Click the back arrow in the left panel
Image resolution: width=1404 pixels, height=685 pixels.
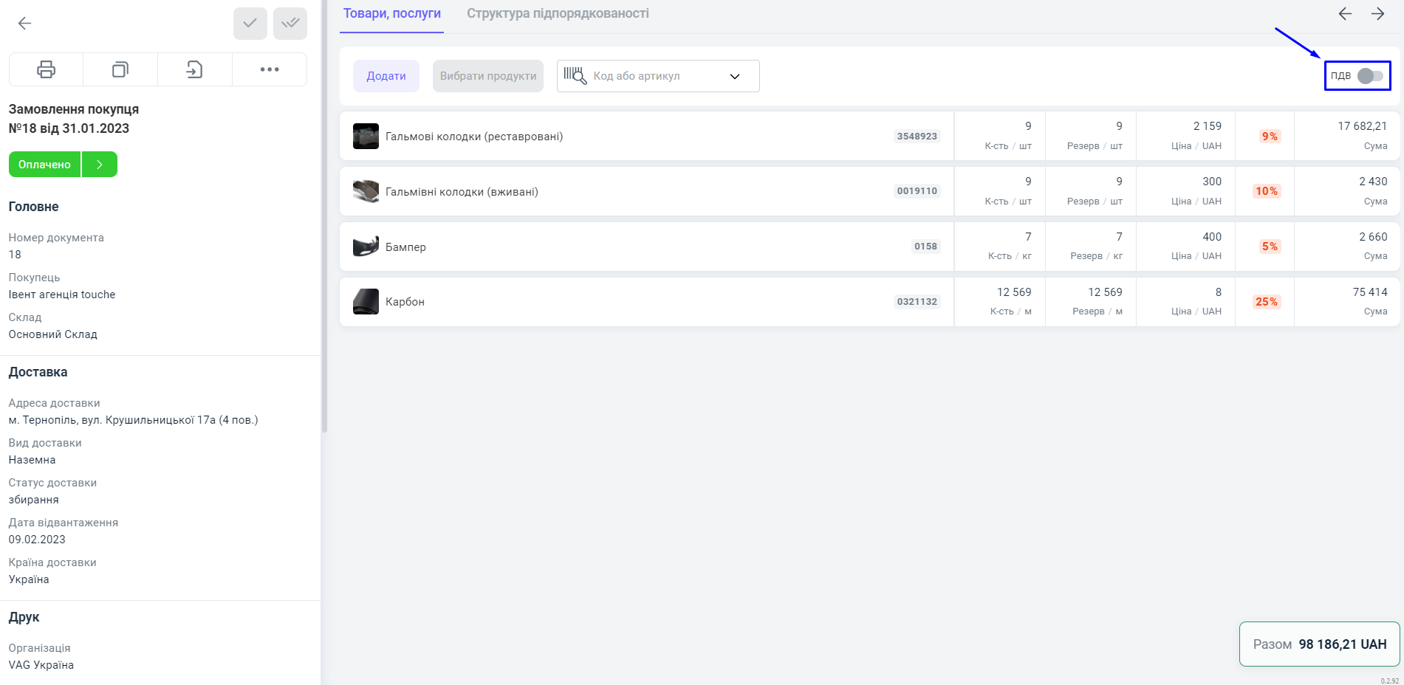[x=24, y=24]
